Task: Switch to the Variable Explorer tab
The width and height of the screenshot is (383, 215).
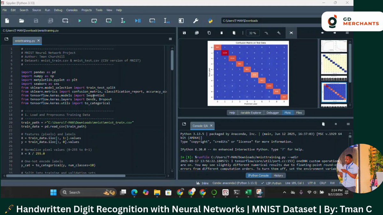Action: coord(251,112)
